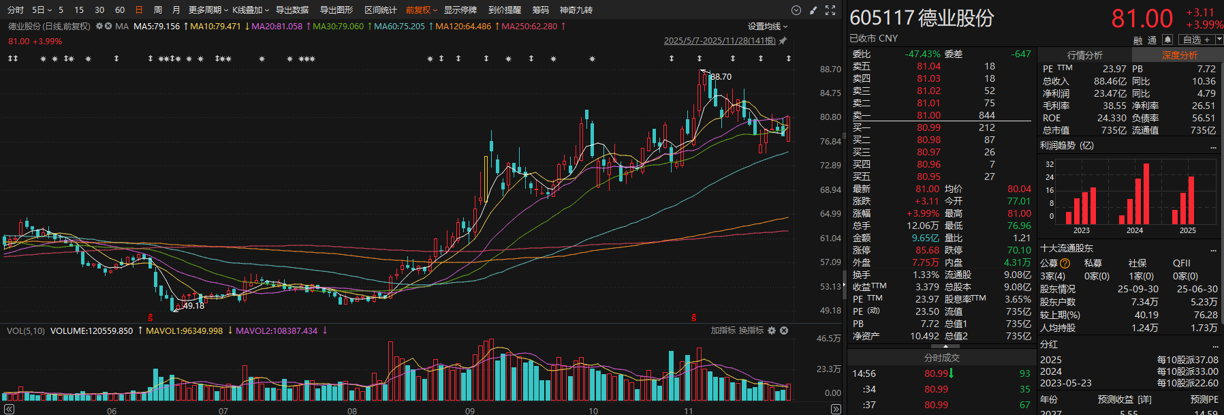Close the VOL indicator panel
The image size is (1224, 415).
pos(784,331)
